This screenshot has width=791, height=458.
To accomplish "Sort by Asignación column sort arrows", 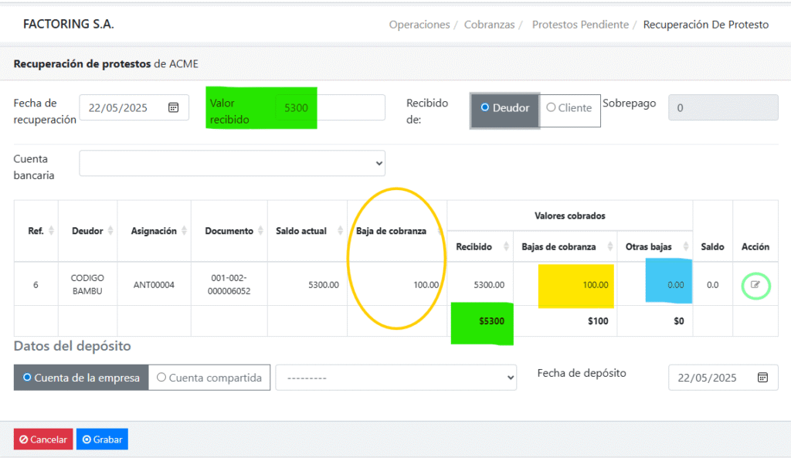I will click(x=184, y=231).
